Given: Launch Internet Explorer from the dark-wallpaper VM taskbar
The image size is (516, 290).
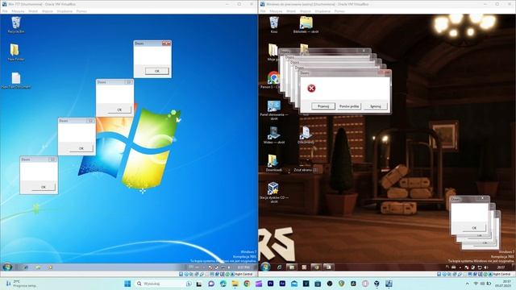Looking at the screenshot, I should click(280, 267).
